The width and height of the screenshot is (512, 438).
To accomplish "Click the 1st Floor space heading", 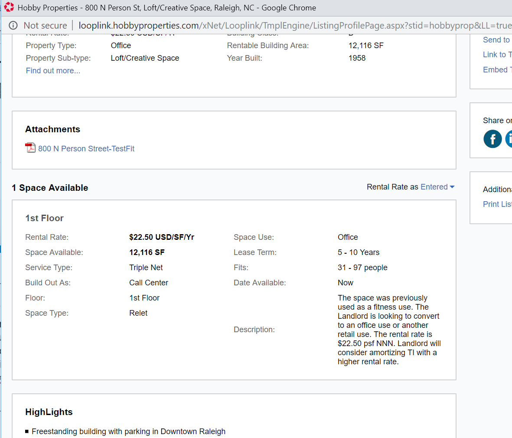I will [44, 218].
